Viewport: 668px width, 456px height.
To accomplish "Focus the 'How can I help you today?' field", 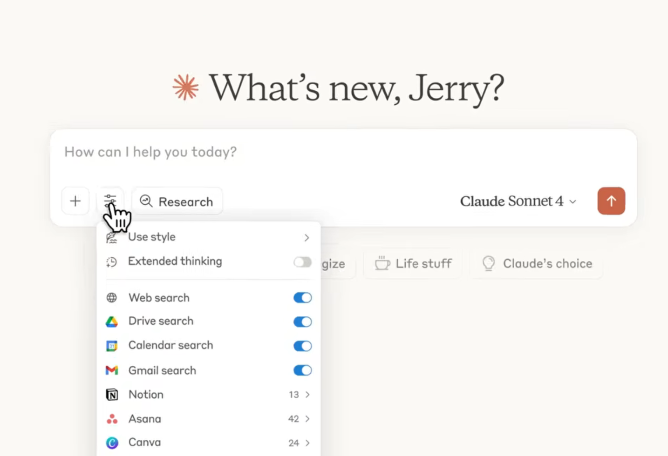I will click(x=343, y=152).
